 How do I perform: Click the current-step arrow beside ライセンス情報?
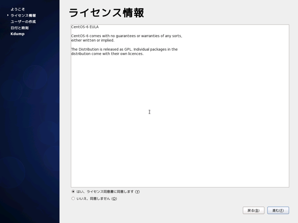(8, 15)
